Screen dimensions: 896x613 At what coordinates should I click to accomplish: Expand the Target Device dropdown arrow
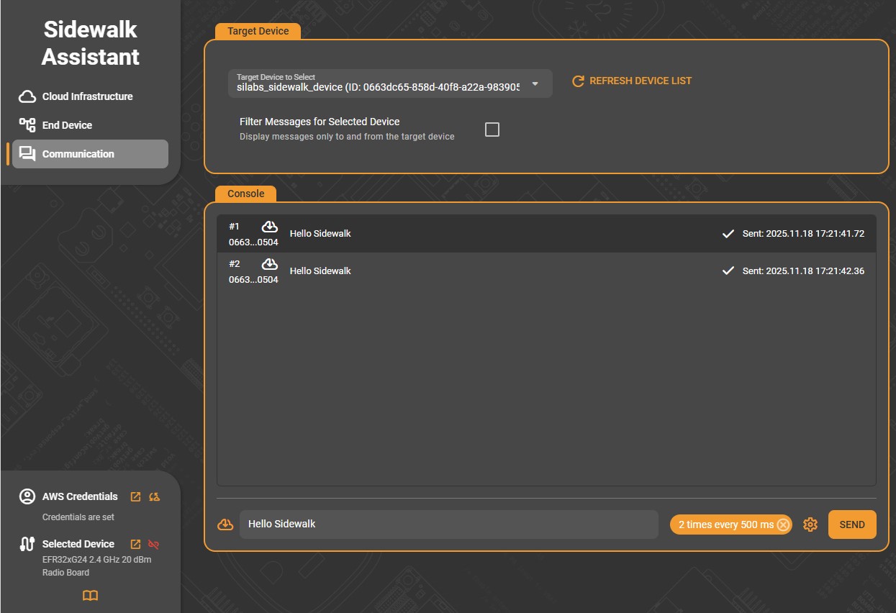coord(535,83)
